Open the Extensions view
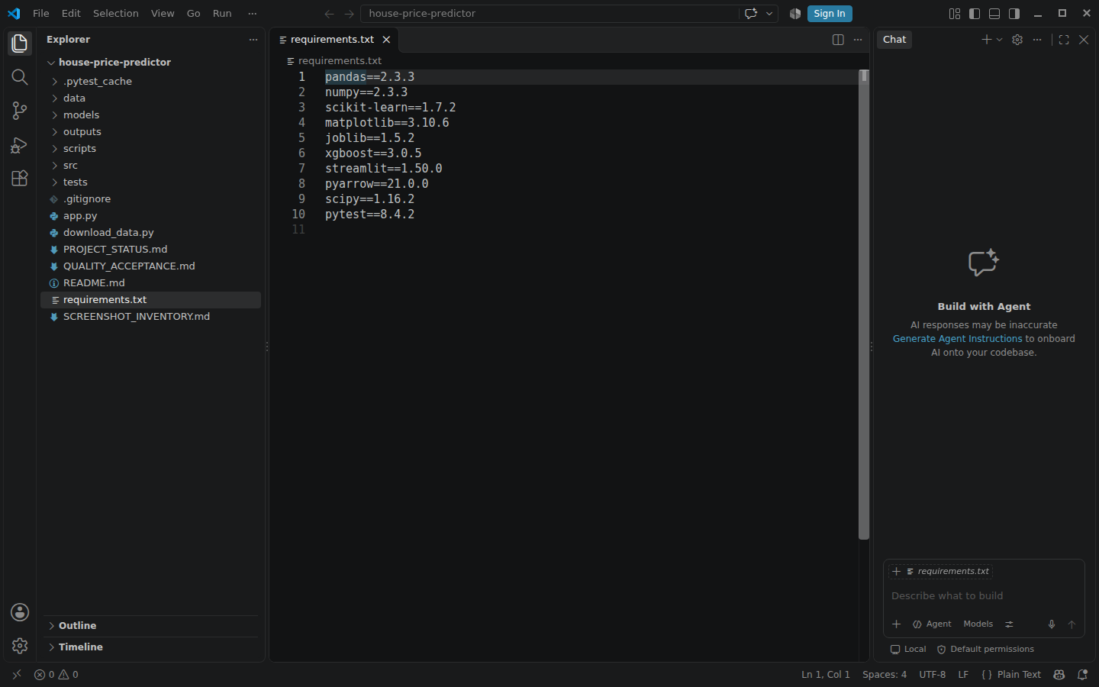 point(20,178)
